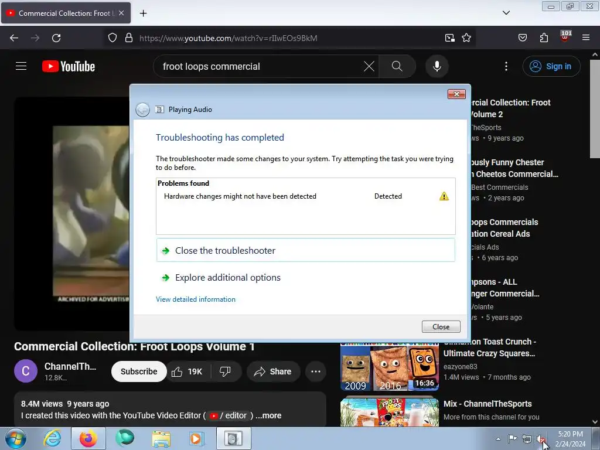The width and height of the screenshot is (600, 450).
Task: Open Action Center flag icon
Action: (x=512, y=439)
